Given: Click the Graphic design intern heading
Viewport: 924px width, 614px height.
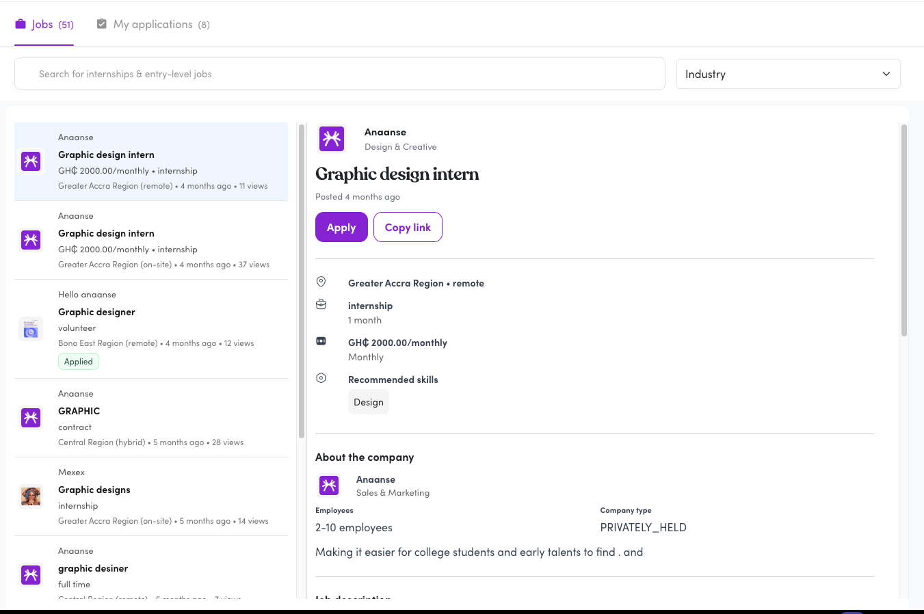Looking at the screenshot, I should (x=397, y=174).
